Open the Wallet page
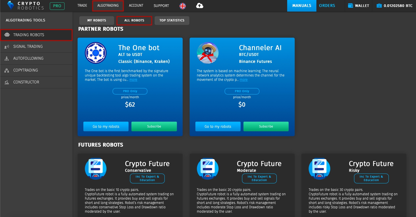The image size is (416, 217). tap(358, 6)
